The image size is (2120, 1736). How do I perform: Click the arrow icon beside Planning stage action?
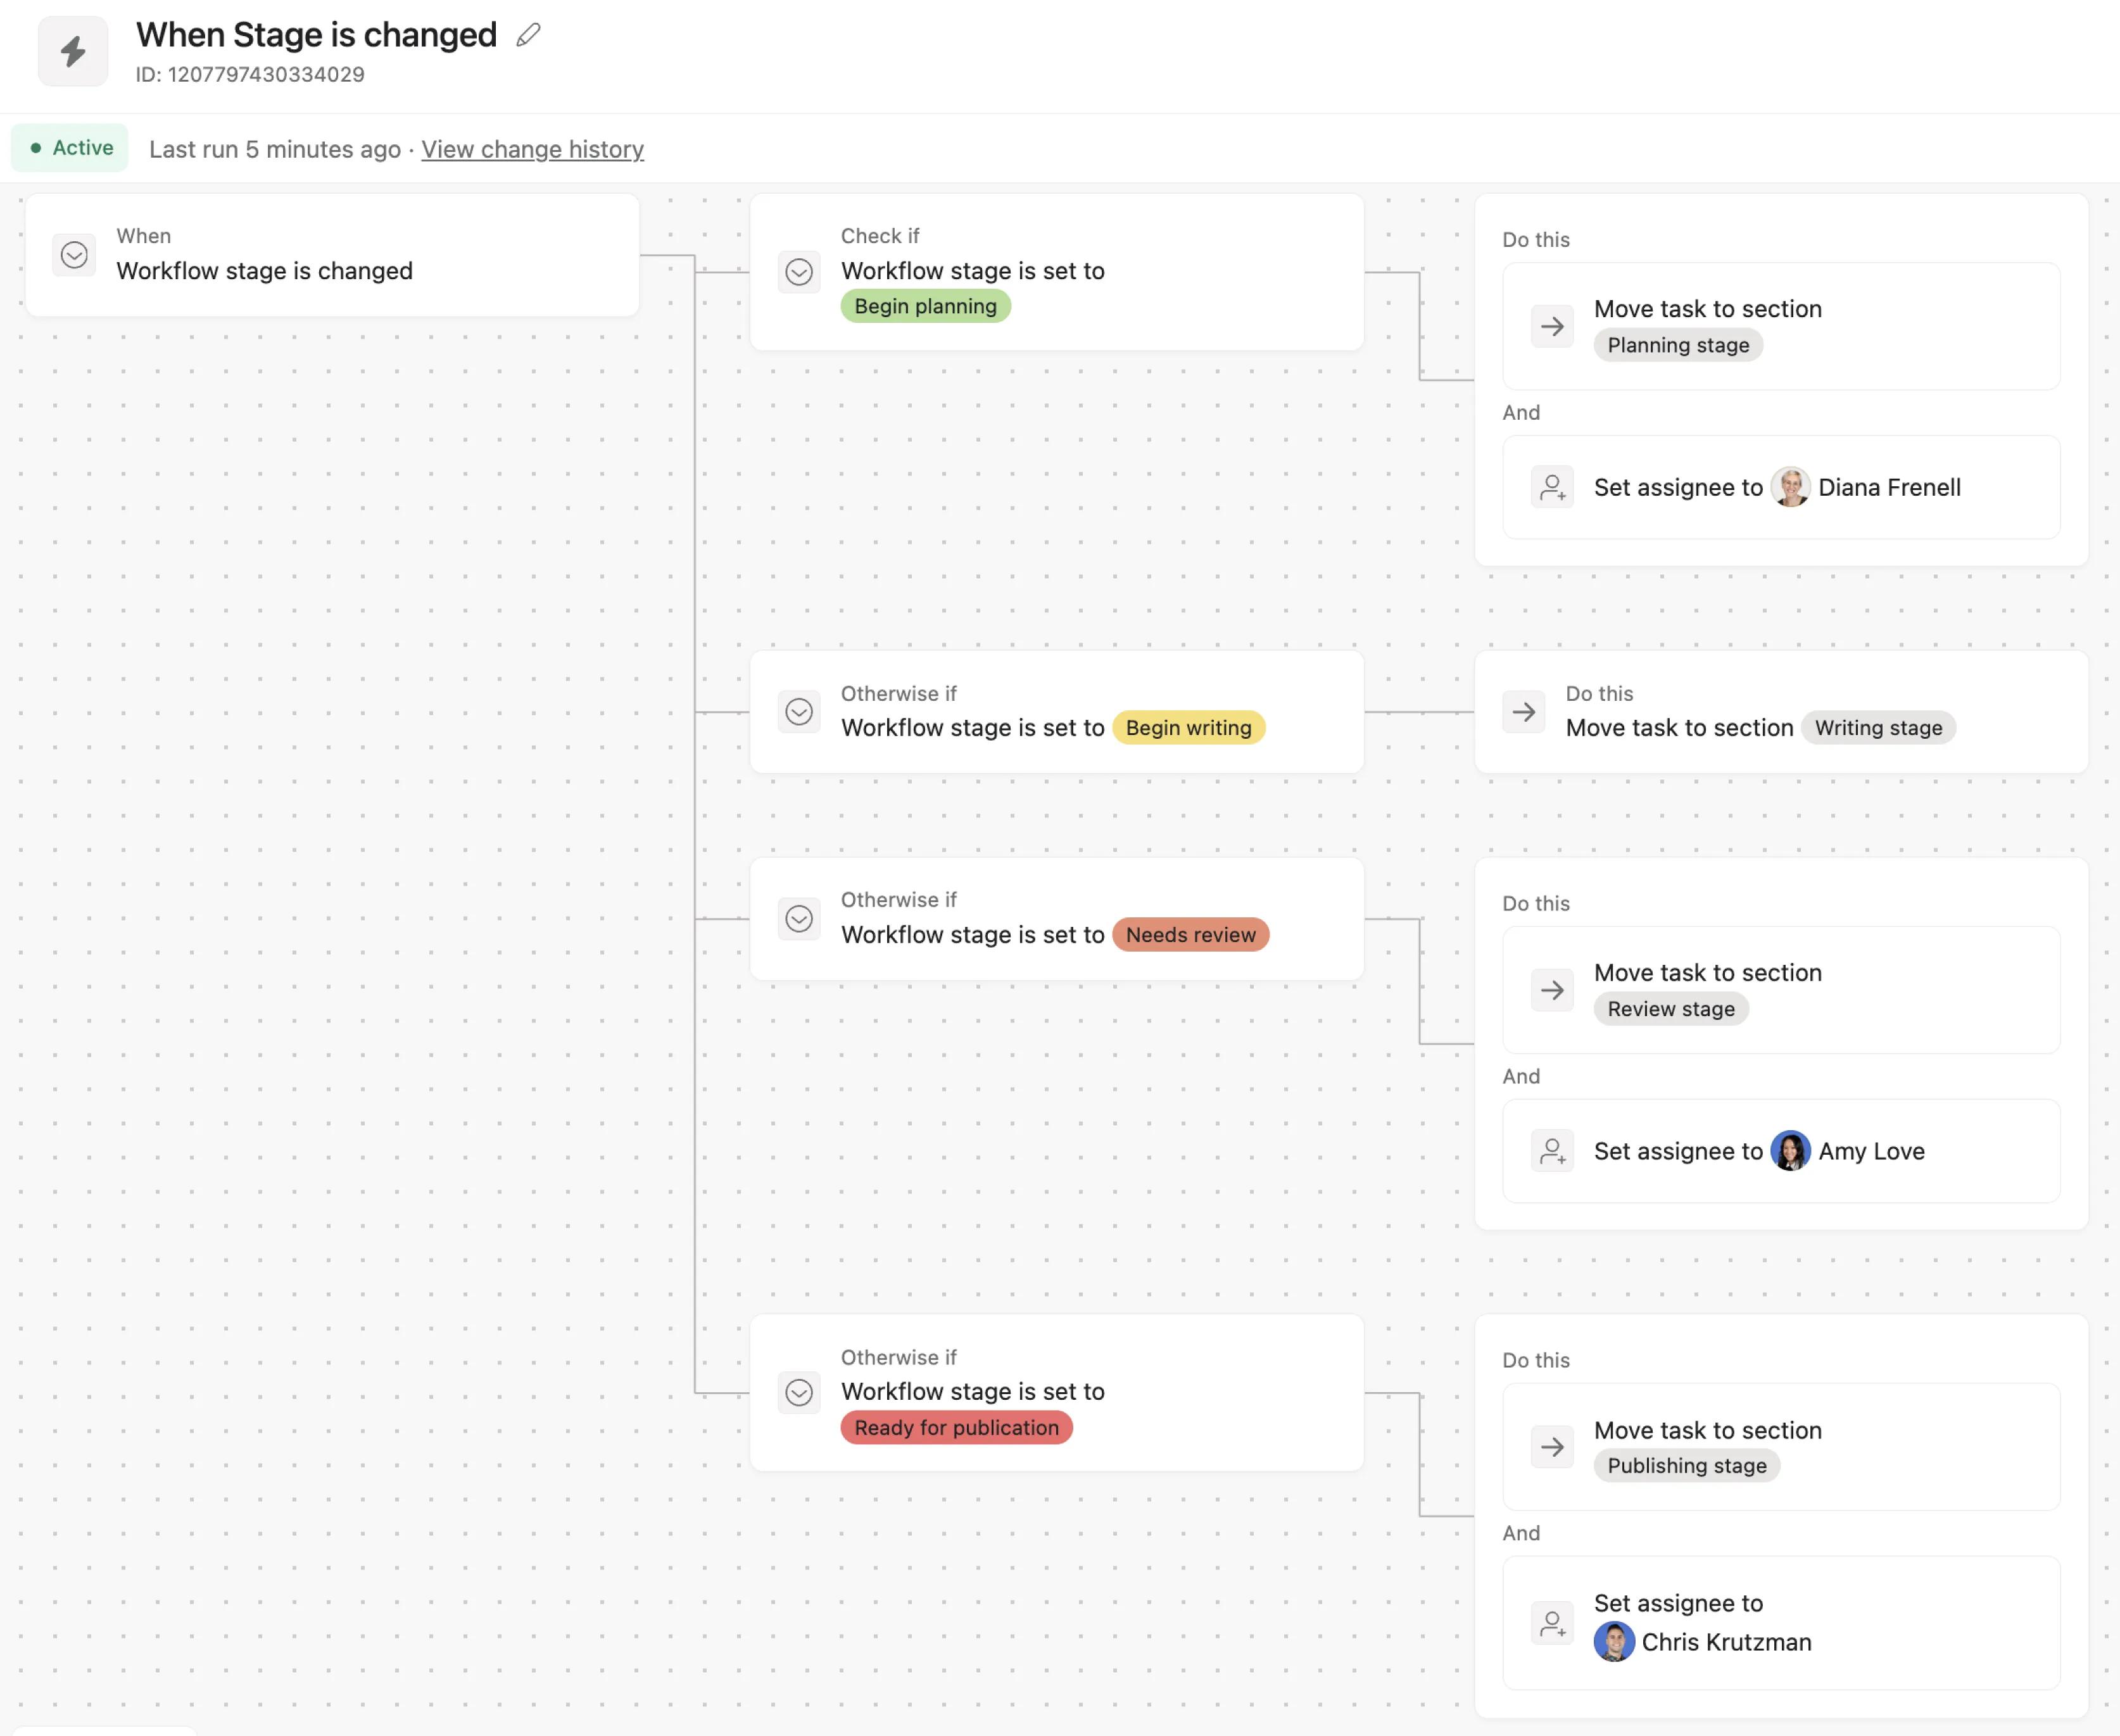pos(1552,326)
